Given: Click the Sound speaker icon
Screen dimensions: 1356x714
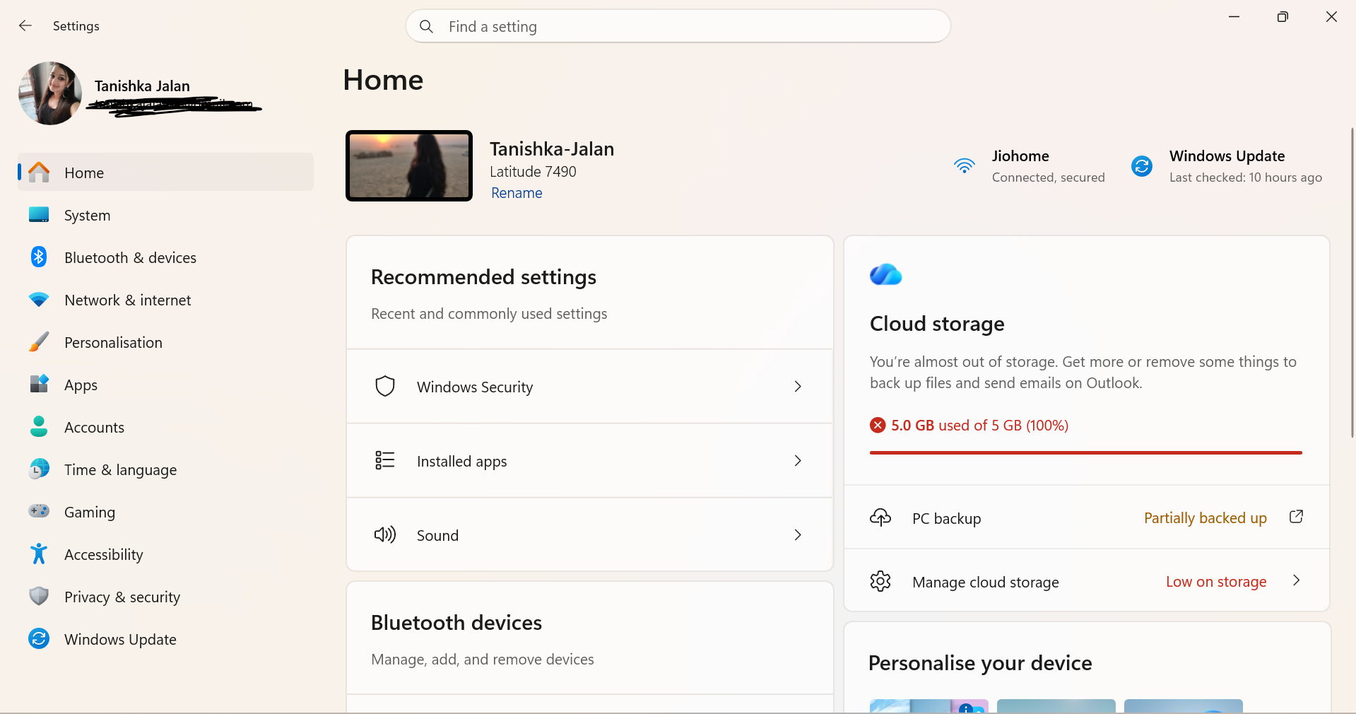Looking at the screenshot, I should [x=385, y=534].
